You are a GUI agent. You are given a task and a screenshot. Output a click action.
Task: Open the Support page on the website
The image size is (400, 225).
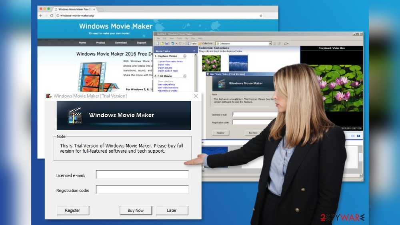(142, 42)
